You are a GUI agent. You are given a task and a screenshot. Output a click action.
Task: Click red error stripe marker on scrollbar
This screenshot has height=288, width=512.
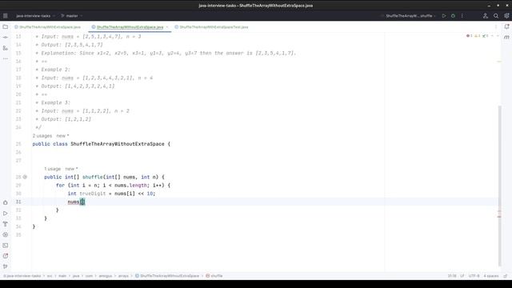coord(499,217)
